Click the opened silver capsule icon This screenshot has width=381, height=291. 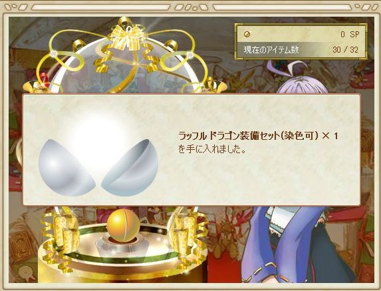[x=98, y=156]
